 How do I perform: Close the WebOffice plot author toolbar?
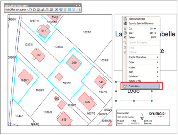click(x=80, y=5)
